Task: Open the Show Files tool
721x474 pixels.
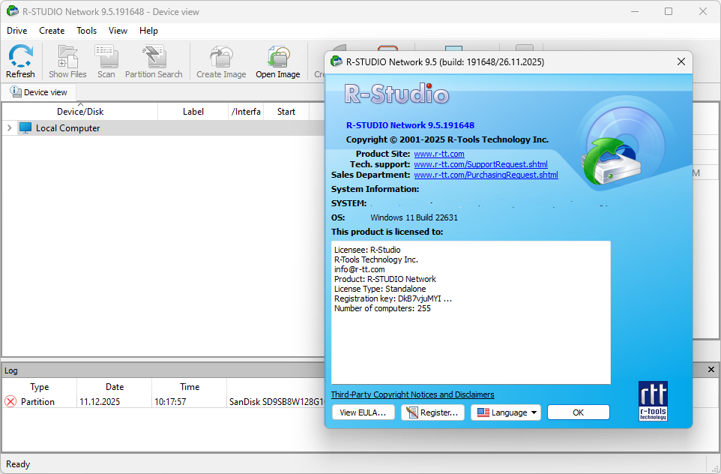Action: tap(67, 61)
